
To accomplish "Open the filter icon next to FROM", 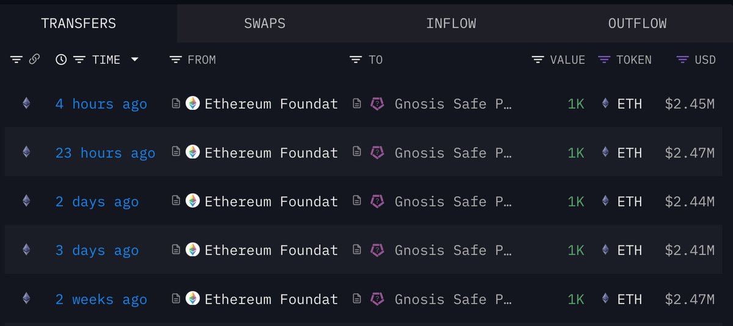I will tap(175, 59).
